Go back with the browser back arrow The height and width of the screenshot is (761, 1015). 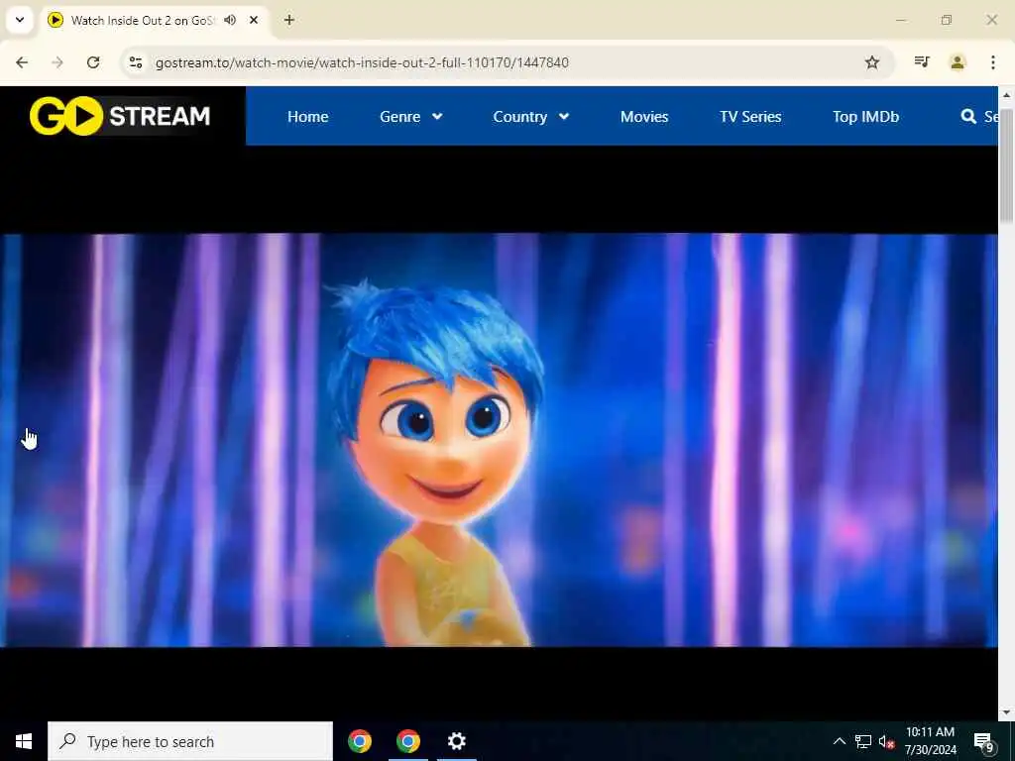click(22, 62)
